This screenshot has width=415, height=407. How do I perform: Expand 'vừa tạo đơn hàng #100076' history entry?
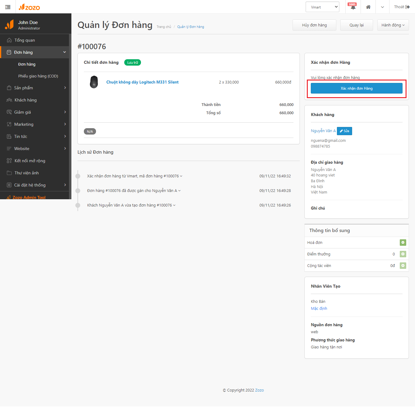tap(131, 205)
